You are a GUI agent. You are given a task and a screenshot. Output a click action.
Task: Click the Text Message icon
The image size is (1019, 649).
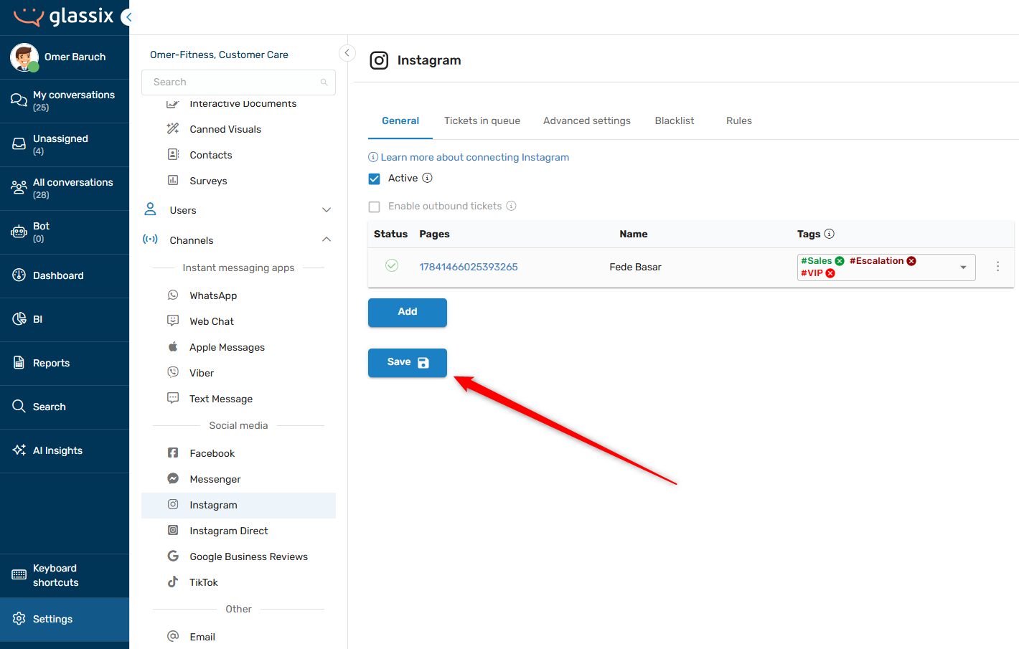tap(173, 398)
